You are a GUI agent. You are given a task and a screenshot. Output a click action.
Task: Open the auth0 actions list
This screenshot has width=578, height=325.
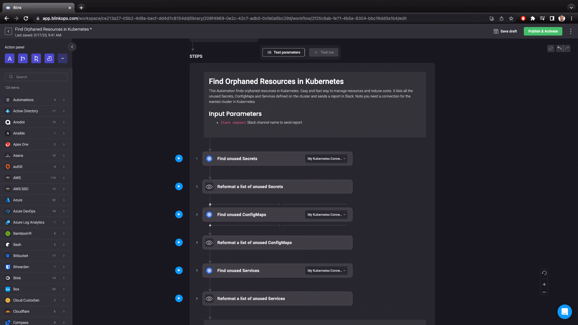(x=35, y=167)
